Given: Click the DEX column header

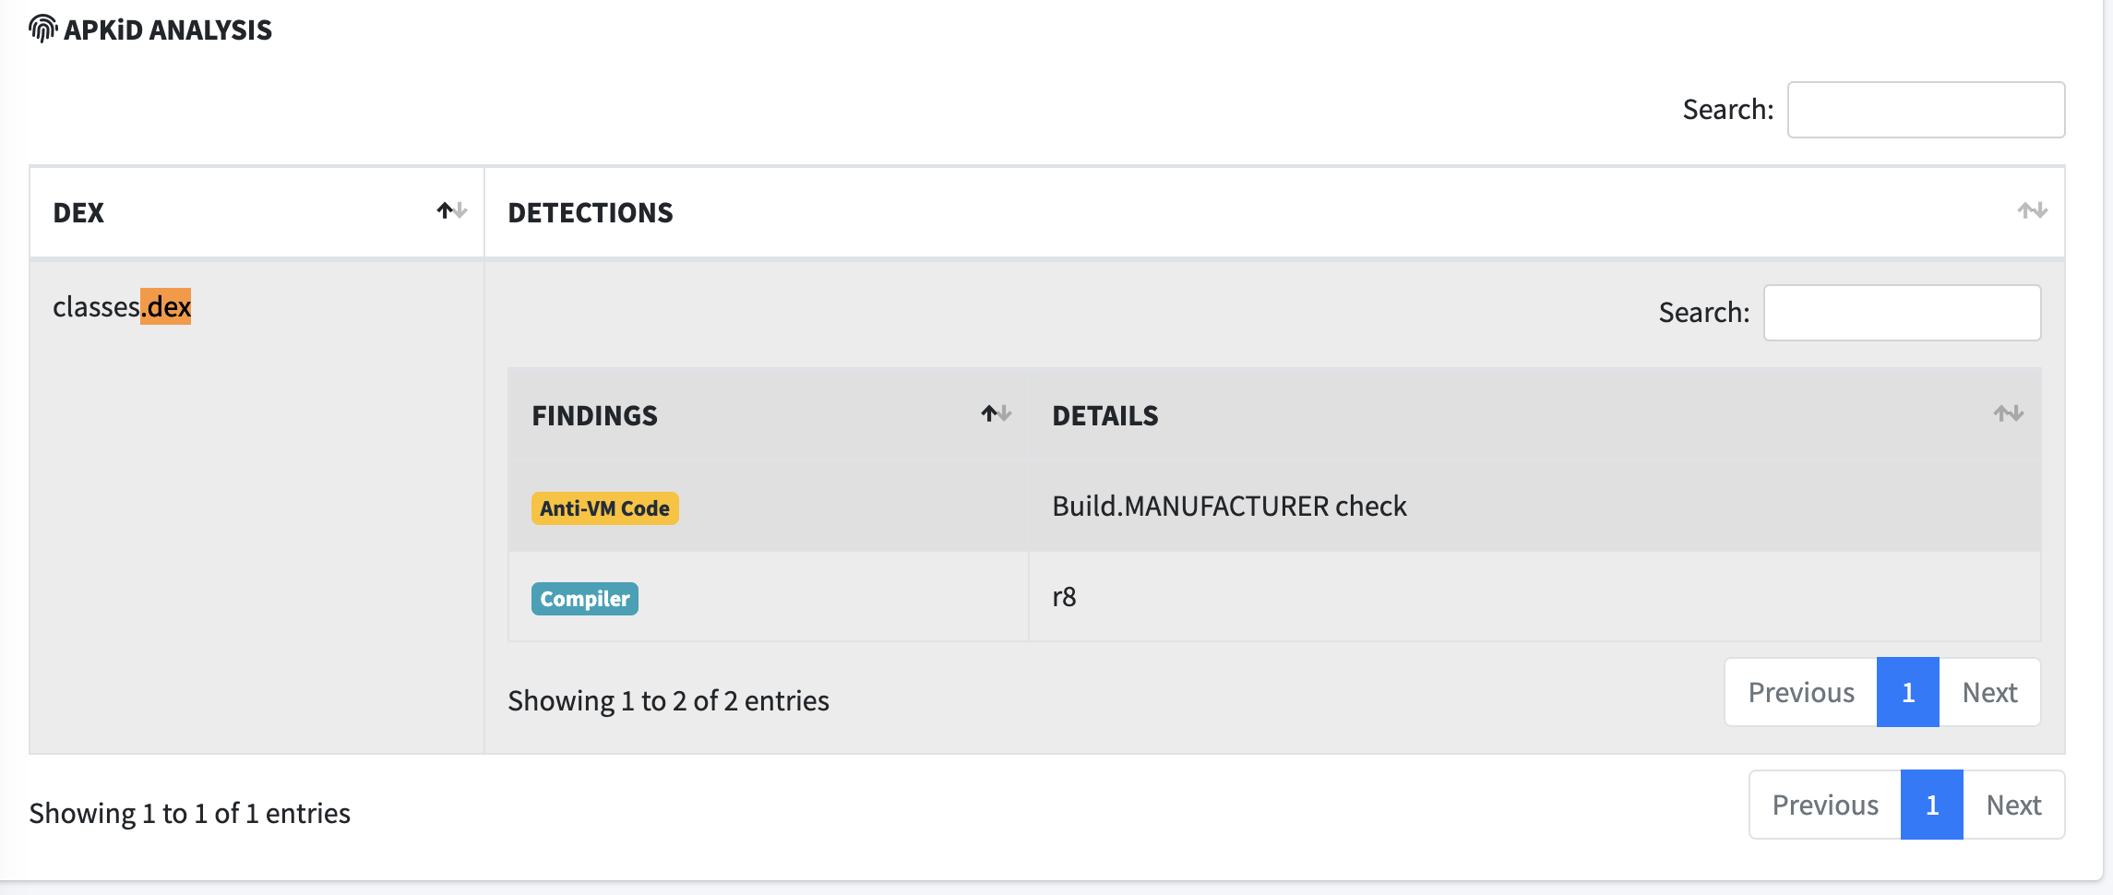Looking at the screenshot, I should click(x=257, y=212).
